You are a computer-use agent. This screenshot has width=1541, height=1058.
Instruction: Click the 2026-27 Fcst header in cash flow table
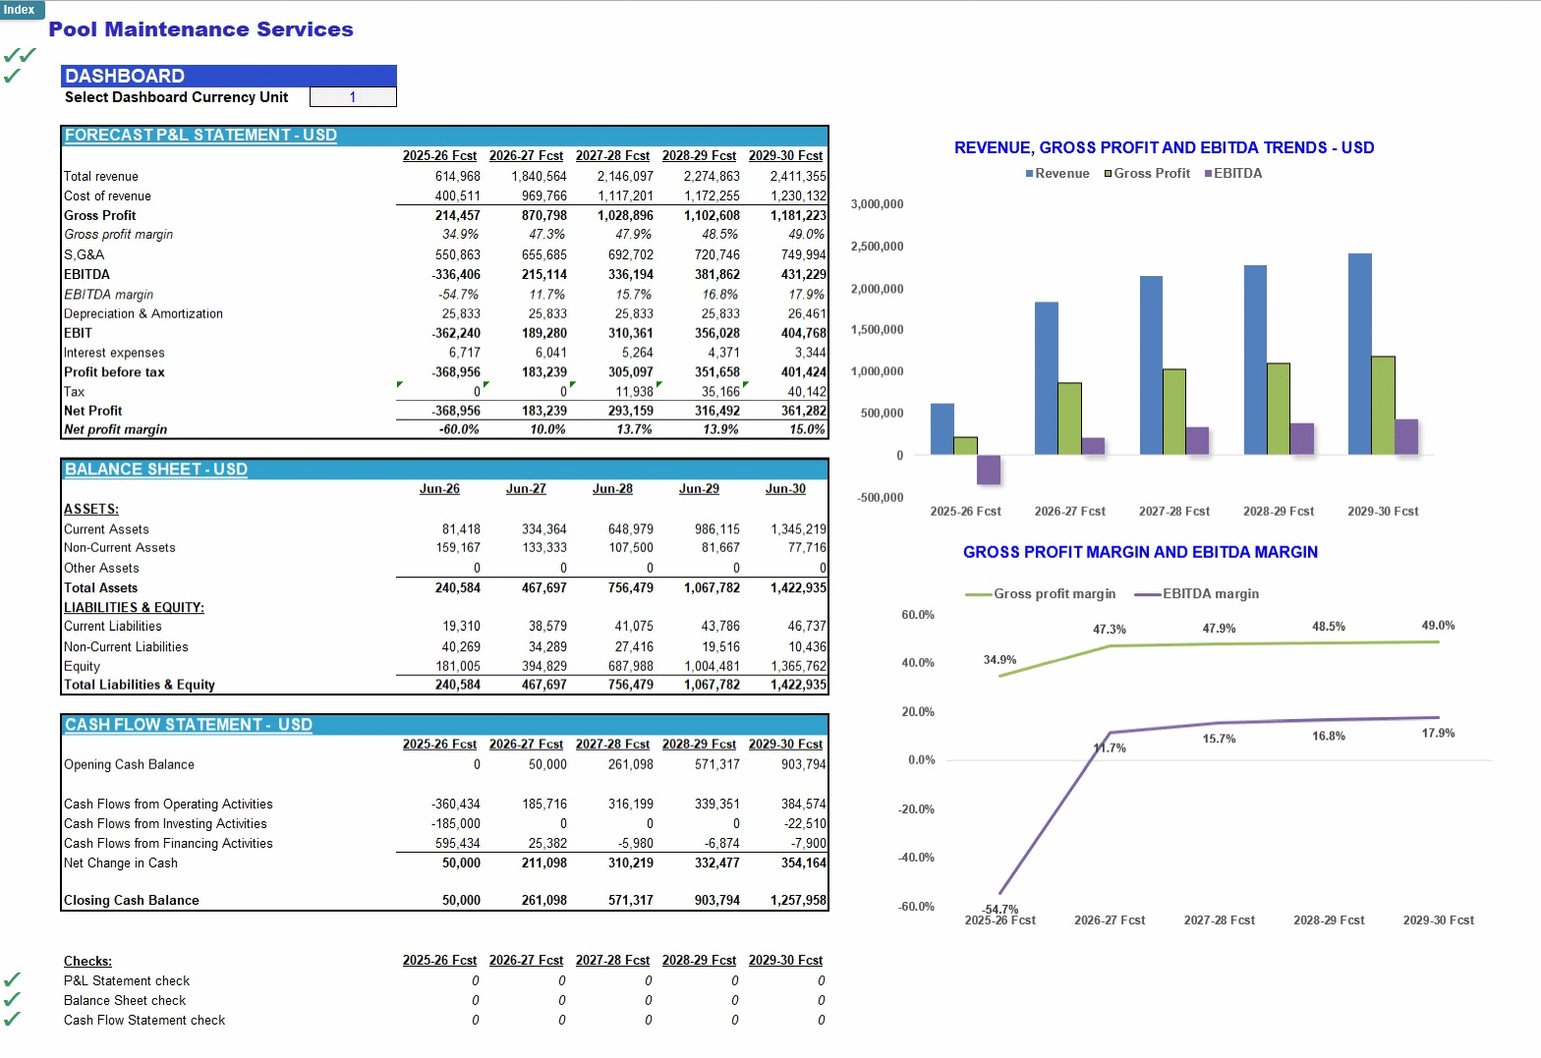[x=526, y=744]
